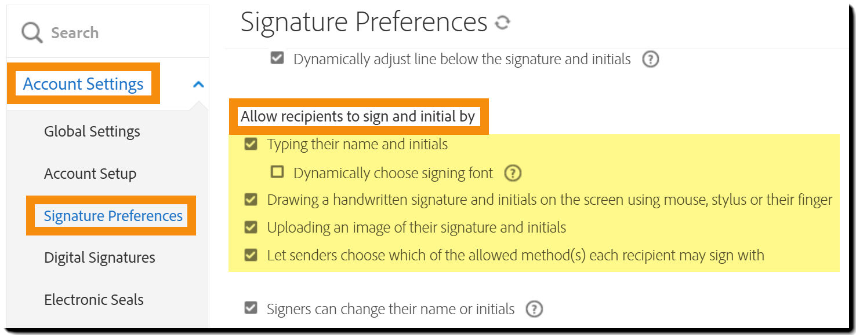
Task: Refresh the Signature Preferences page
Action: [x=503, y=22]
